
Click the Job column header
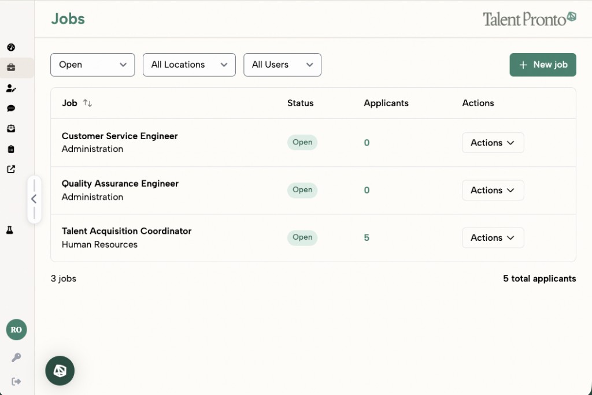pos(69,103)
